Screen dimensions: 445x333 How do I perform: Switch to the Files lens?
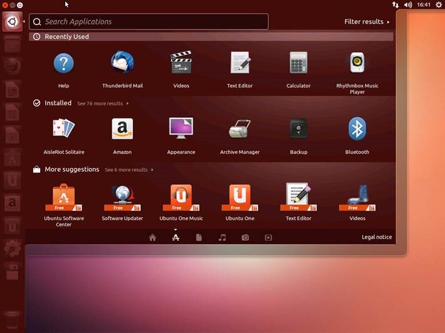pyautogui.click(x=199, y=238)
